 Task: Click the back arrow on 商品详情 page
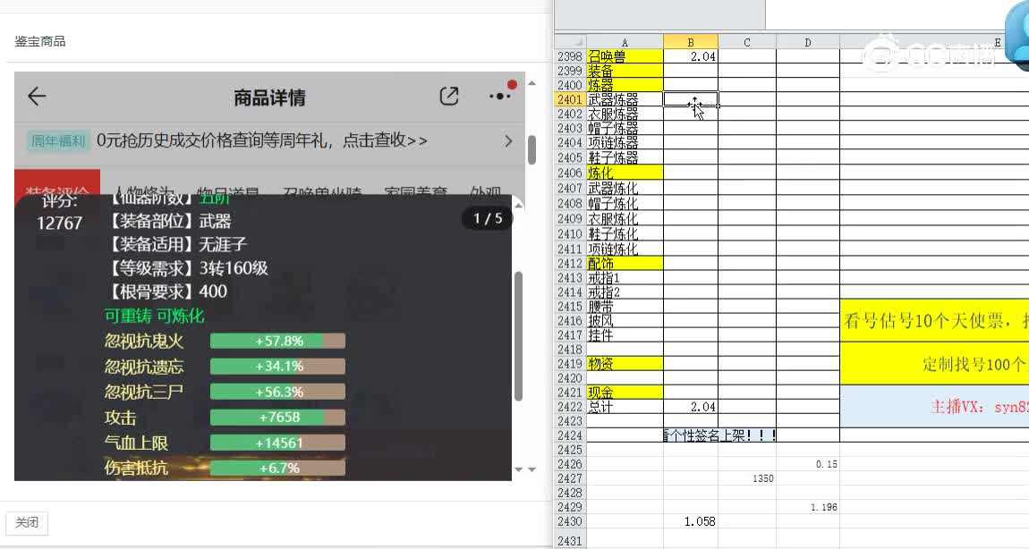coord(35,97)
